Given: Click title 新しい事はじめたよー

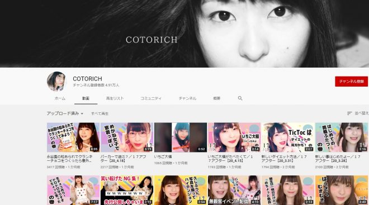Looking at the screenshot, I should (338, 159).
